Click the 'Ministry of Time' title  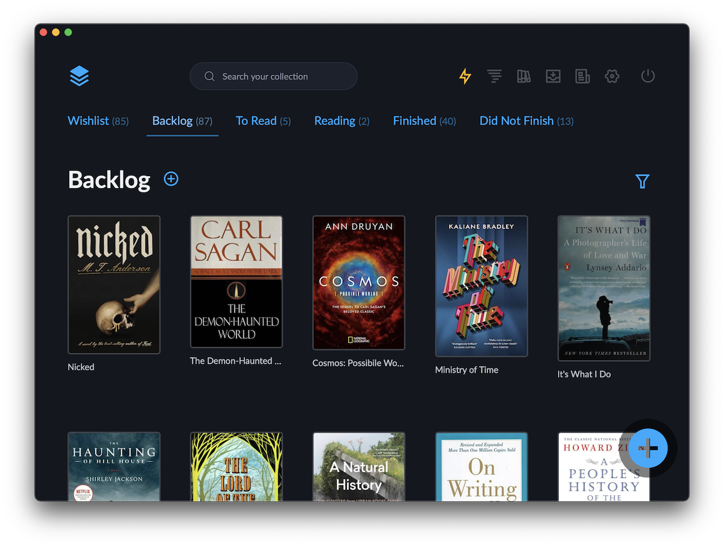point(466,370)
